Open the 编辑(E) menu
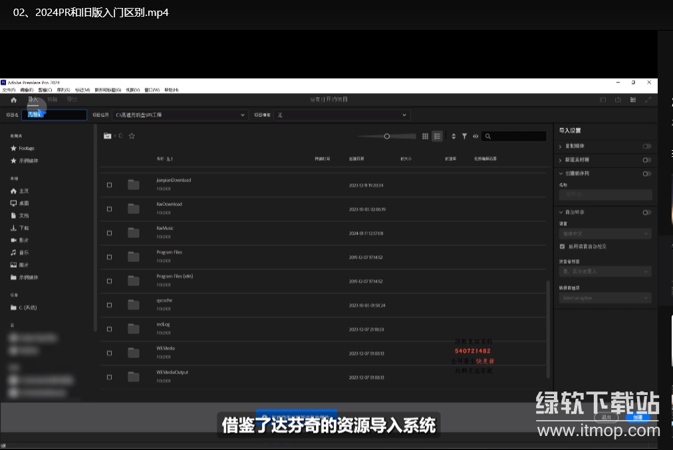Viewport: 673px width, 450px height. (x=27, y=90)
